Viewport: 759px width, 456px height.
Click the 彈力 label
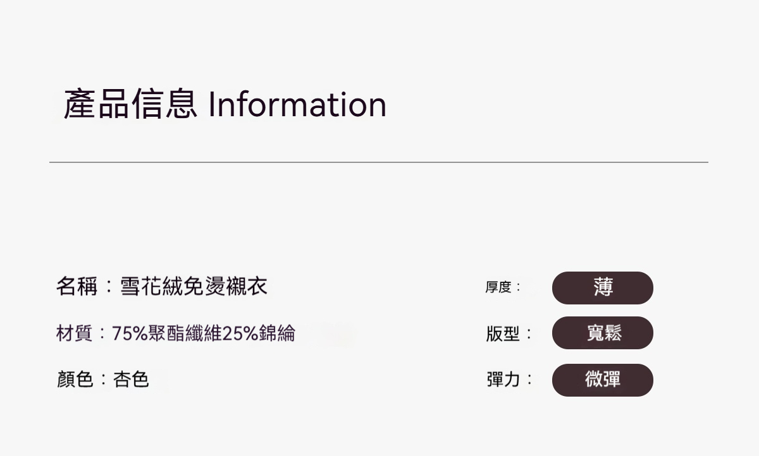[503, 380]
